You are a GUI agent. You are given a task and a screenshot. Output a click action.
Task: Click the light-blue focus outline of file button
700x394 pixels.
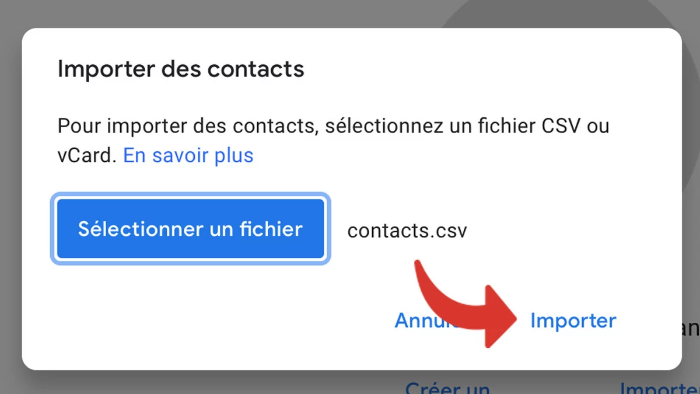point(190,196)
